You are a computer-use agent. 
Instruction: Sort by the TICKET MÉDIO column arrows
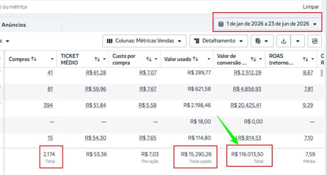coord(97,59)
